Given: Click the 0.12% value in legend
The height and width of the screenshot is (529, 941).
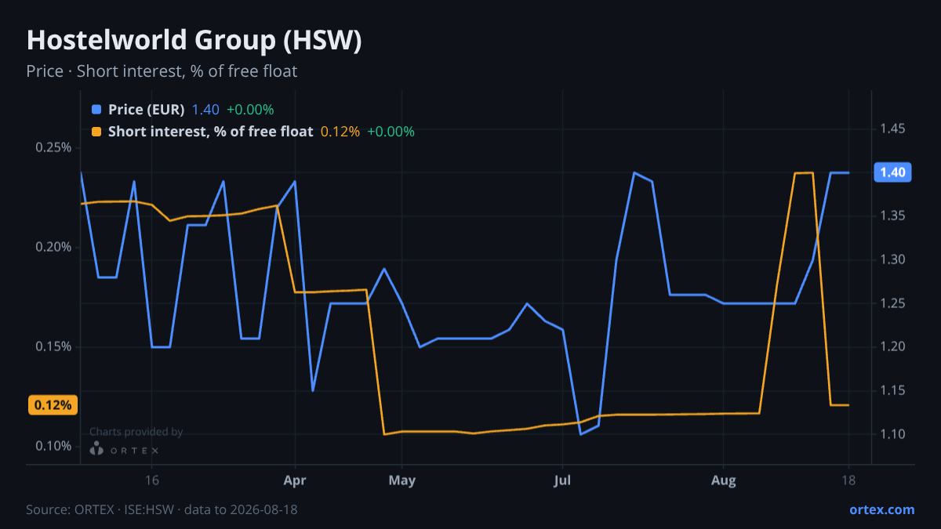Looking at the screenshot, I should tap(340, 132).
